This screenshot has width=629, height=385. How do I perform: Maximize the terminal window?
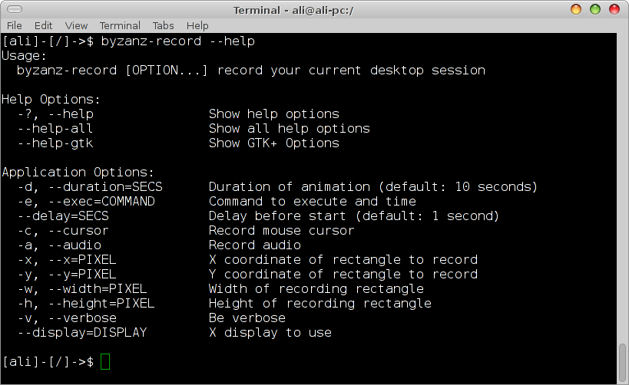pos(594,9)
